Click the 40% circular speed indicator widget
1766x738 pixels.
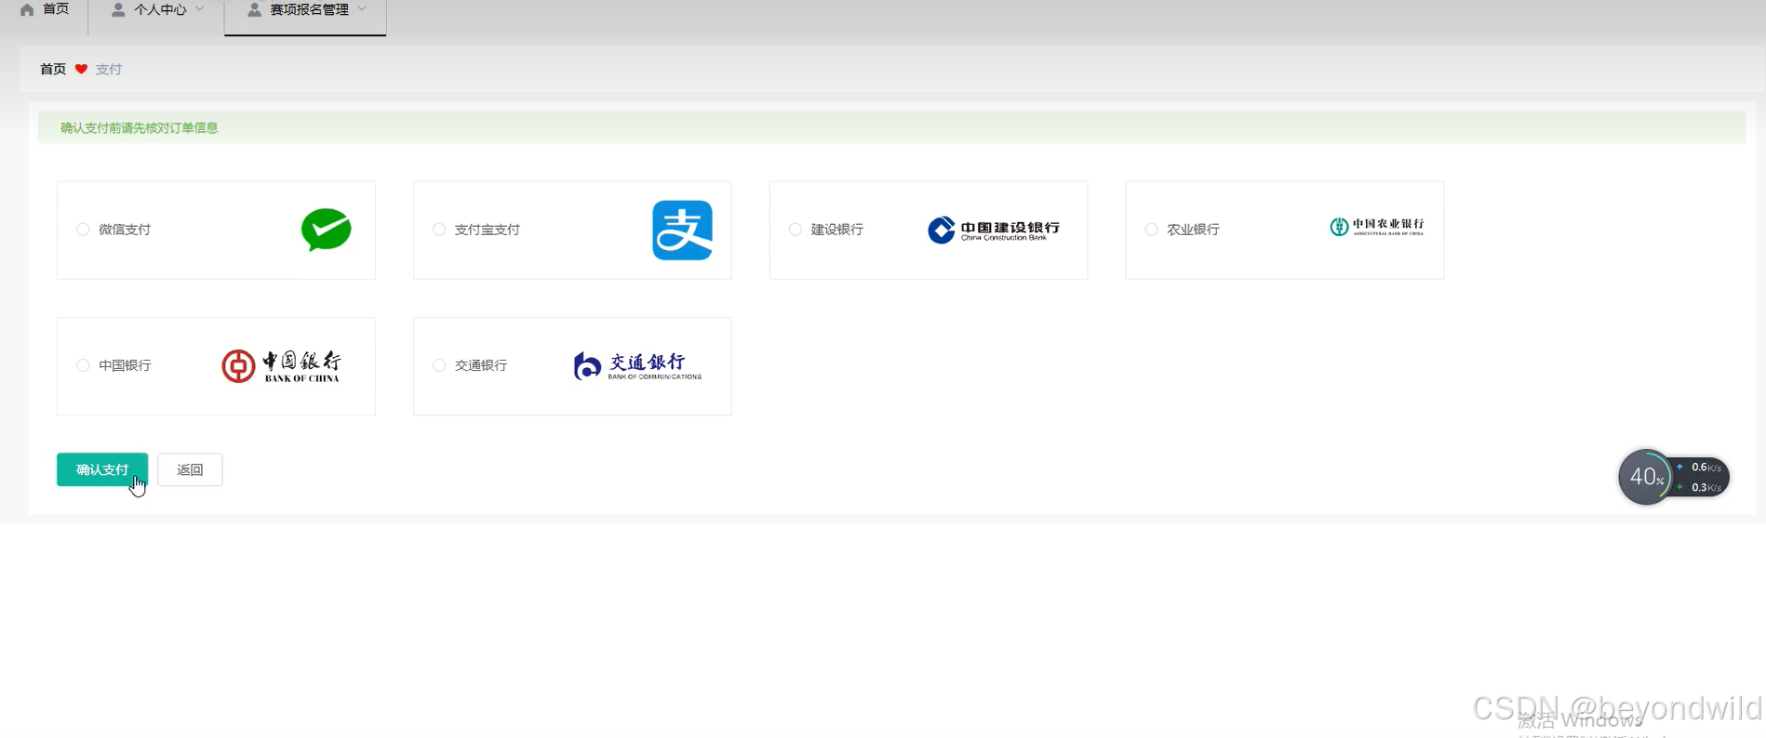tap(1646, 477)
